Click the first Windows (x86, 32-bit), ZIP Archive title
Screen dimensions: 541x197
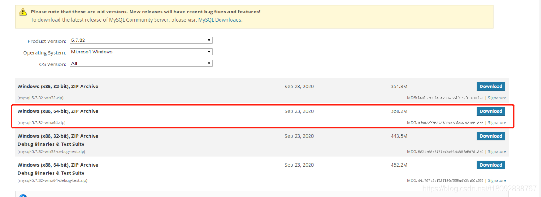58,87
